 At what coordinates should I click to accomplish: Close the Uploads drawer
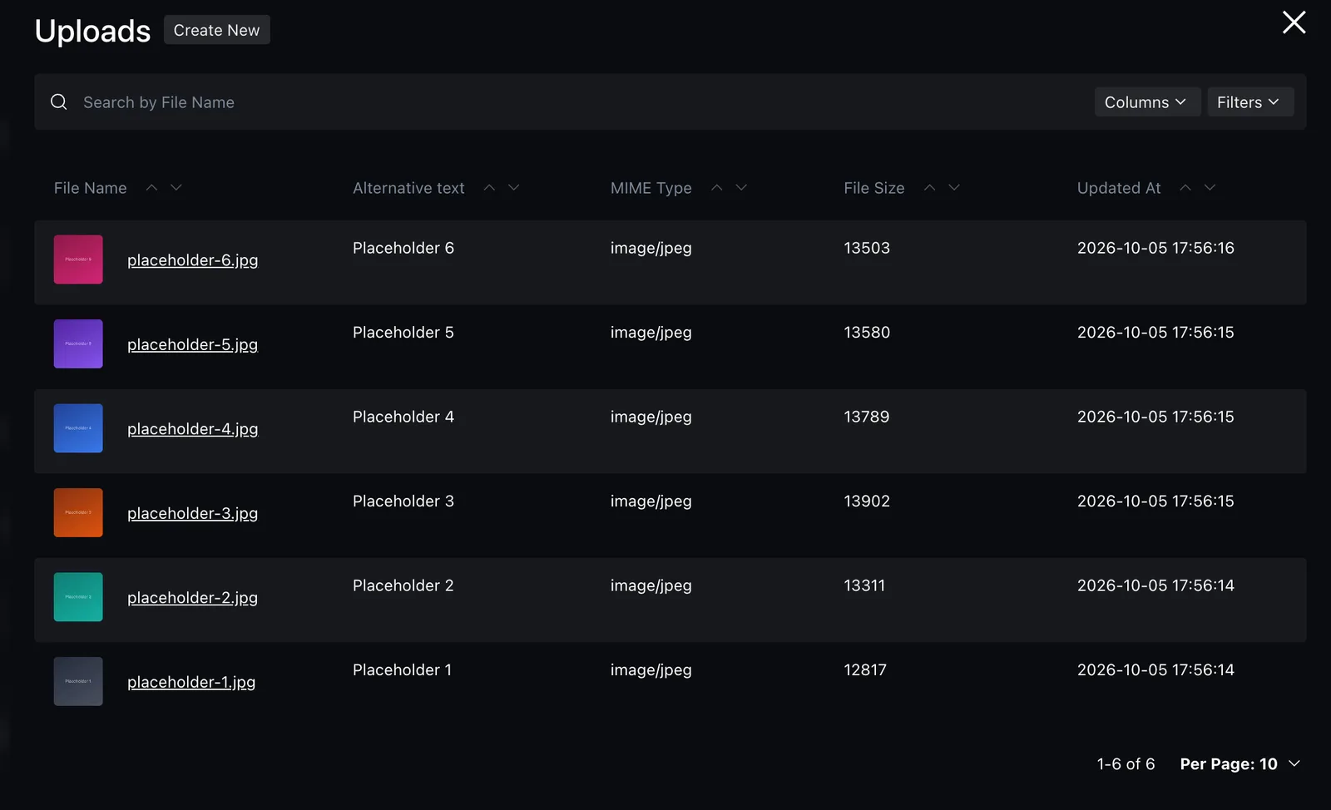pos(1294,22)
